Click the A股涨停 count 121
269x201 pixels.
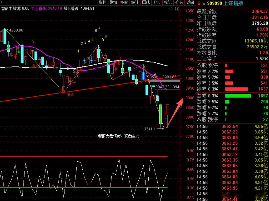point(264,65)
